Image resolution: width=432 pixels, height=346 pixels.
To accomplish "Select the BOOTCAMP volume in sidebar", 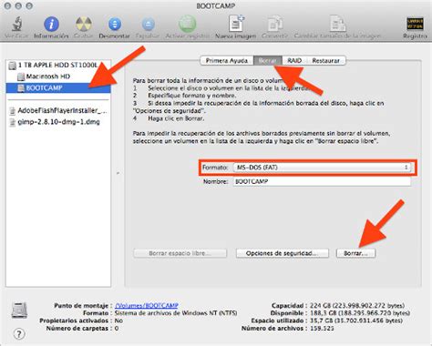I will [58, 88].
